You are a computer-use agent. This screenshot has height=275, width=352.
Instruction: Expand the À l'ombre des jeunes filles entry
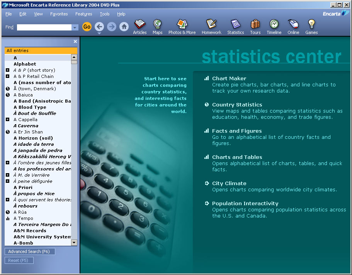pos(8,163)
